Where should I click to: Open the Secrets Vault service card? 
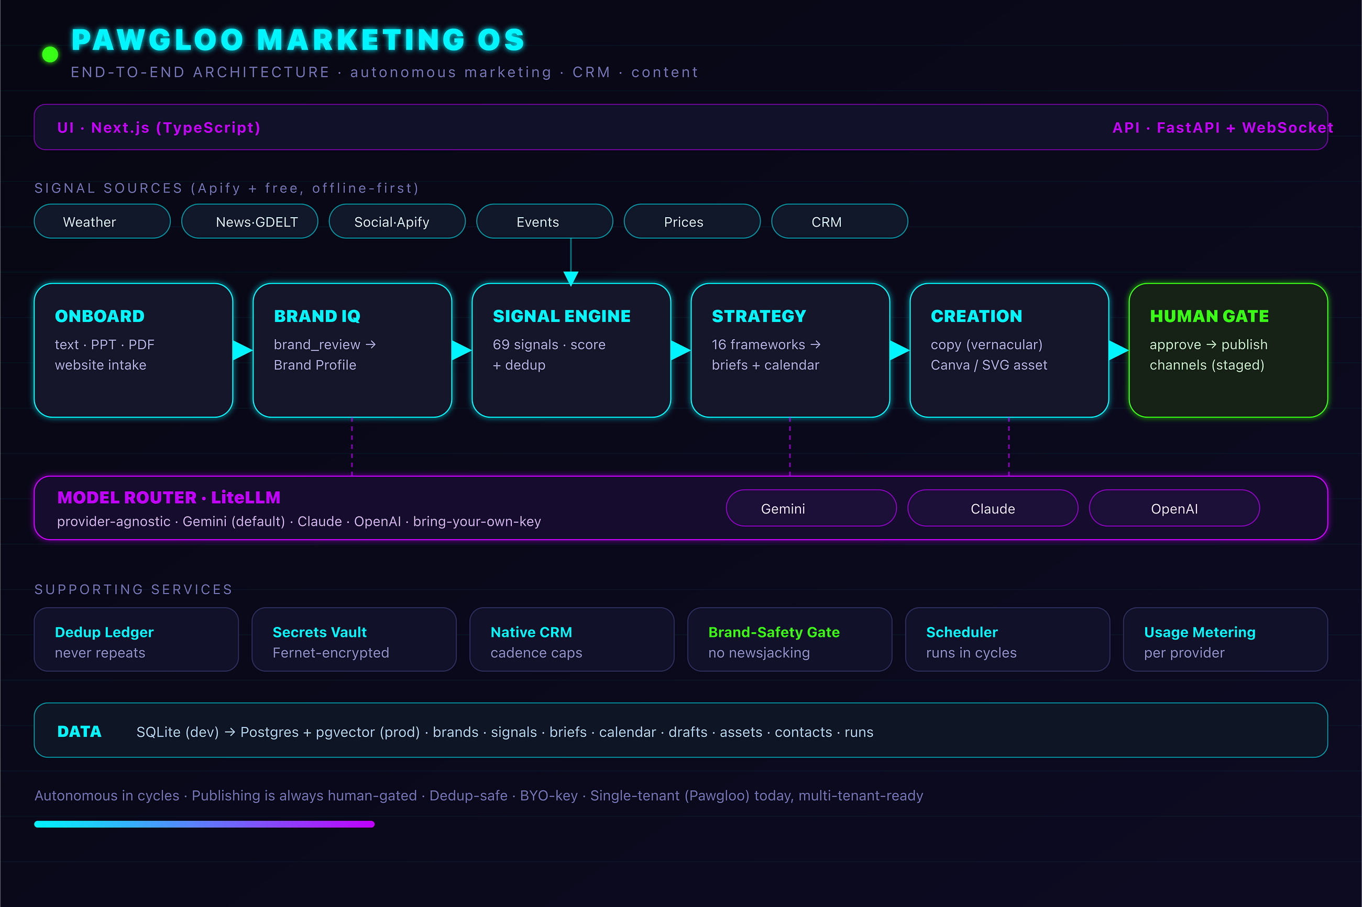pos(354,639)
